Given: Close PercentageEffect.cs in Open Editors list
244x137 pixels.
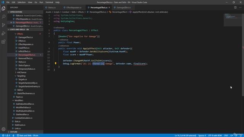Looking at the screenshot, I should (x=11, y=22).
